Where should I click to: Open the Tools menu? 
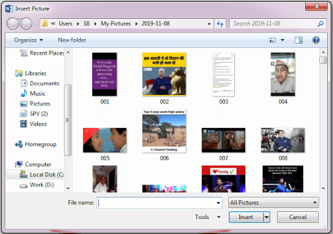tap(207, 217)
